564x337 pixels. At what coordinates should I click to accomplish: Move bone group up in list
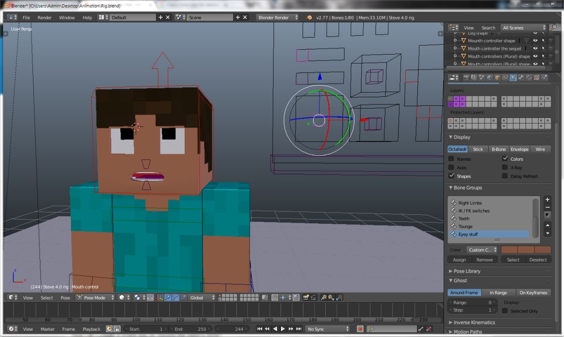[548, 225]
